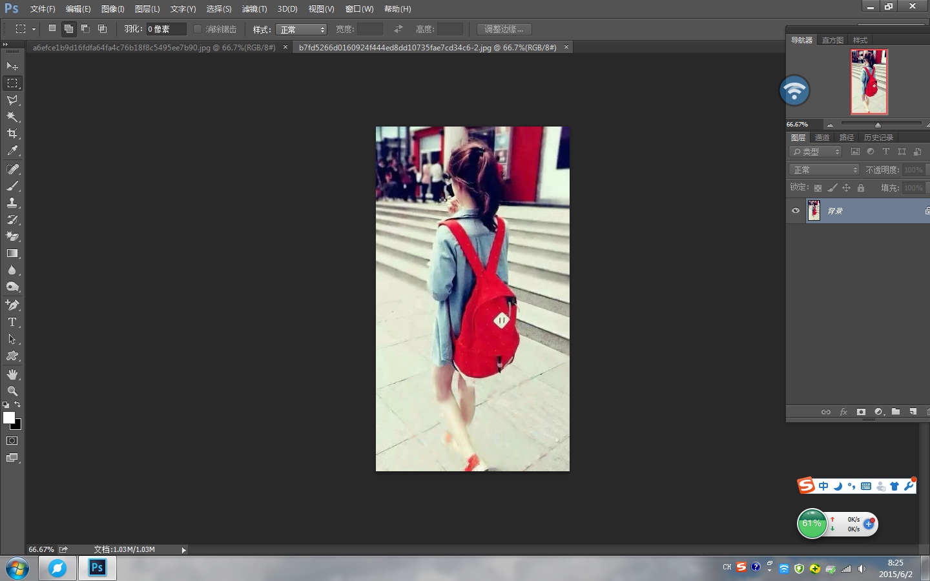Select the Gradient tool
This screenshot has height=581, width=930.
tap(12, 253)
